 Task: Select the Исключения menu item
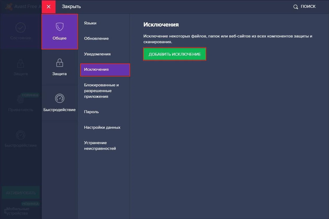coord(105,70)
